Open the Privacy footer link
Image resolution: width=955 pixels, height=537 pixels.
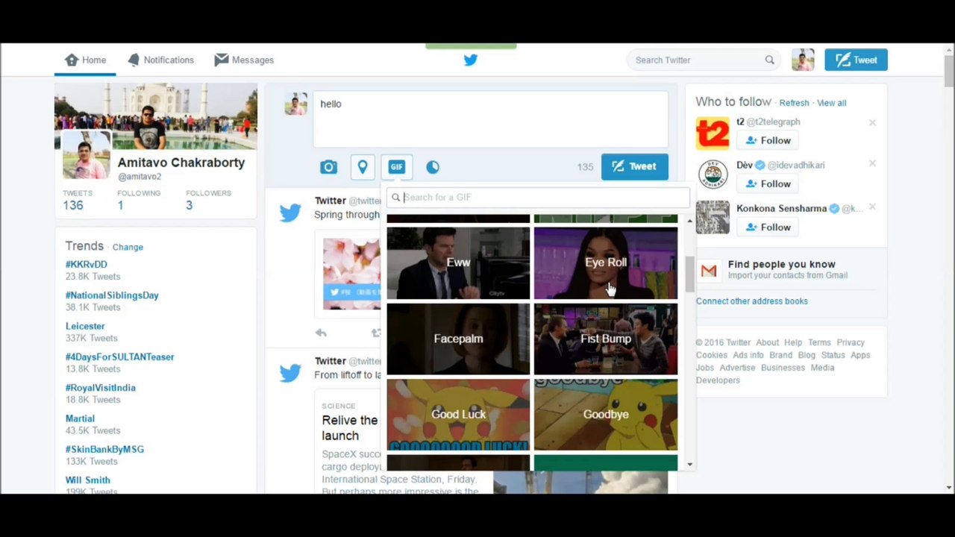[851, 342]
